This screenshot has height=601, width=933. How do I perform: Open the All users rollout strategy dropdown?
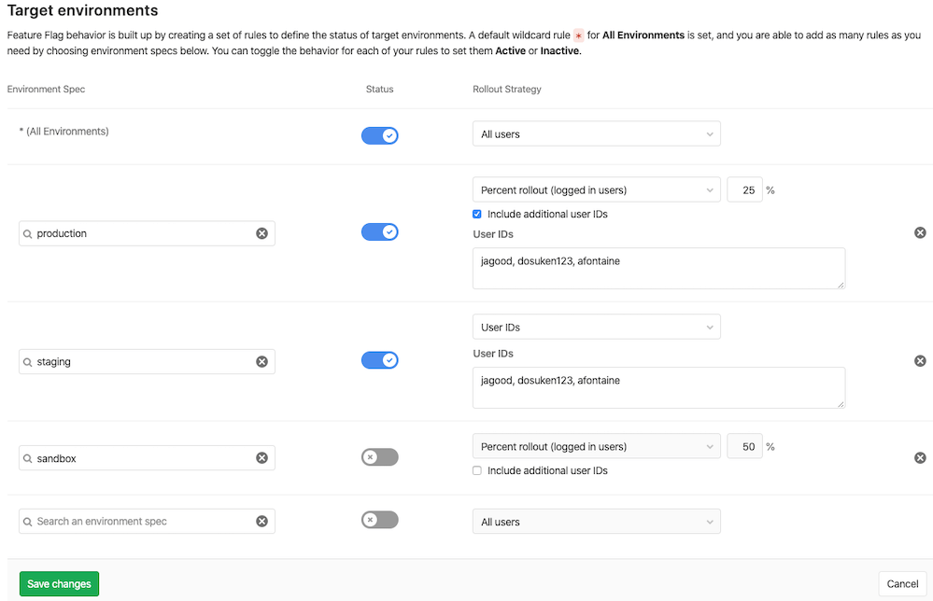coord(597,133)
